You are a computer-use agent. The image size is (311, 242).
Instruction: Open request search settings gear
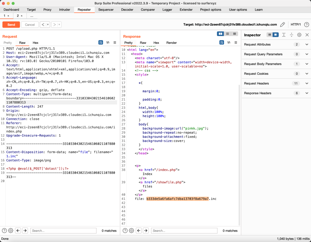coord(11,230)
